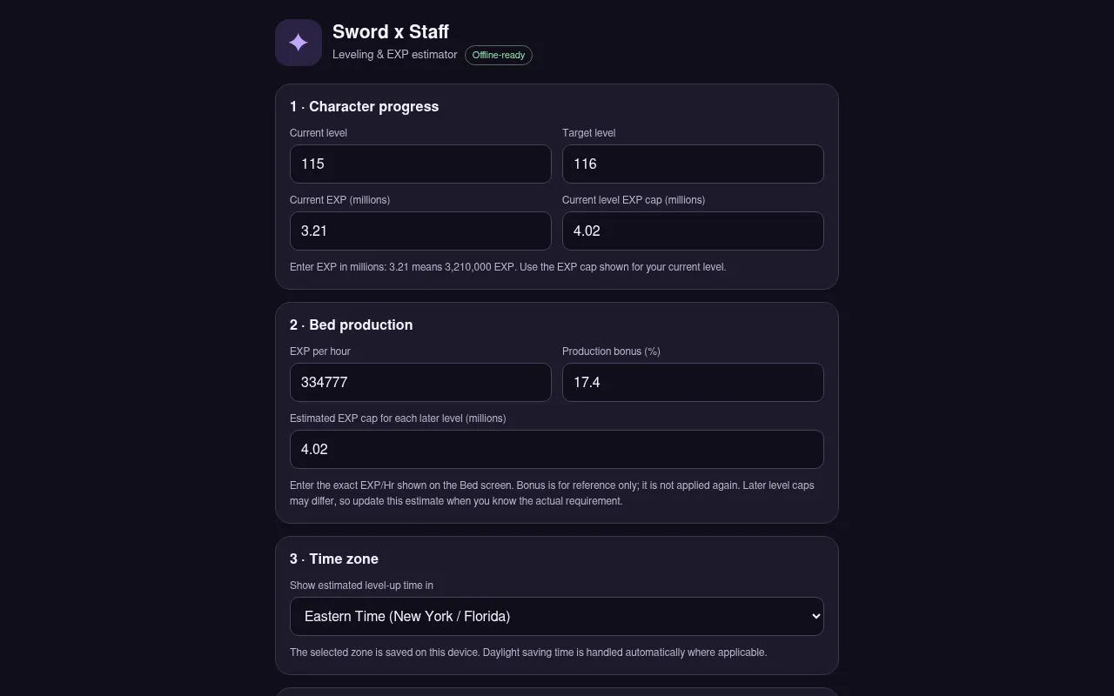Click the Eastern Time dropdown arrow
Viewport: 1114px width, 696px height.
click(x=815, y=616)
